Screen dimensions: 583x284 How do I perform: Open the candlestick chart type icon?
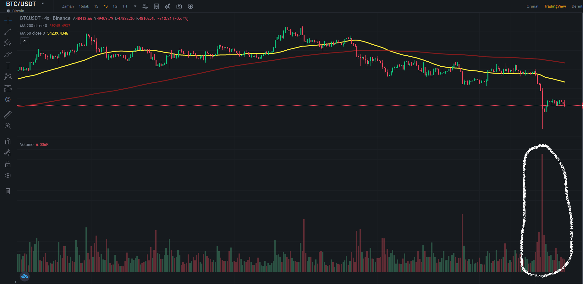click(168, 6)
